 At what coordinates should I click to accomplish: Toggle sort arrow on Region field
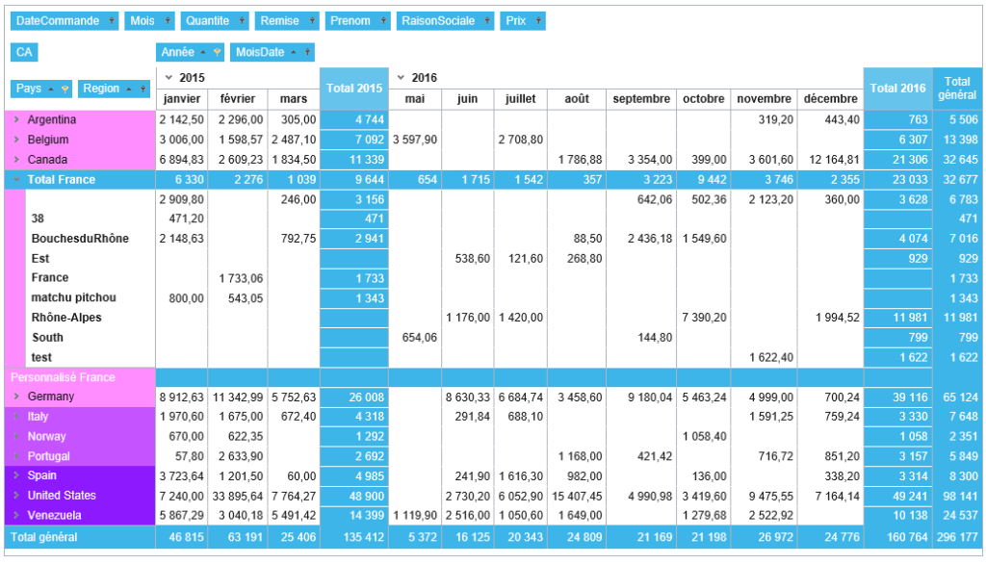coord(129,89)
